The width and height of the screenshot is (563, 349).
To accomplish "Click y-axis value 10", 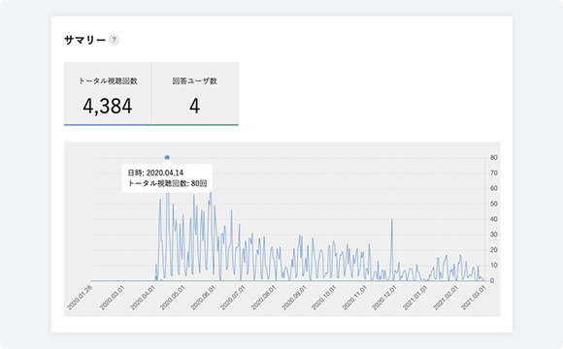I will tap(494, 266).
